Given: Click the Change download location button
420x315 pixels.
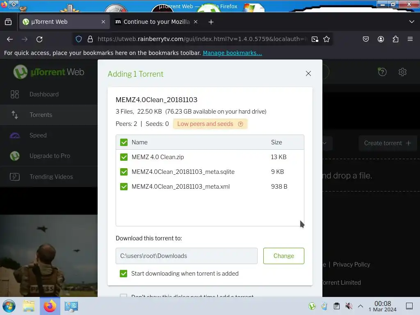Looking at the screenshot, I should click(x=284, y=256).
